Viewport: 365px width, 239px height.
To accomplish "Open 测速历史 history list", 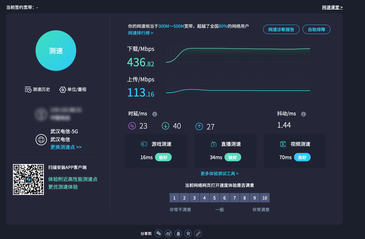I will [37, 89].
